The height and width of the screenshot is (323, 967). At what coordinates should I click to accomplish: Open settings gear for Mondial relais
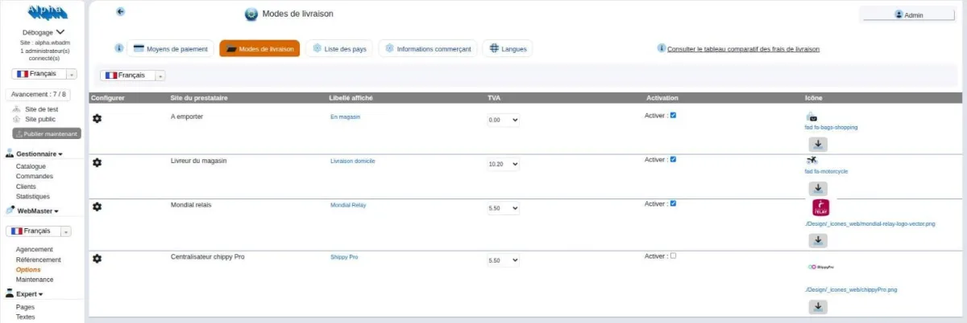(98, 206)
